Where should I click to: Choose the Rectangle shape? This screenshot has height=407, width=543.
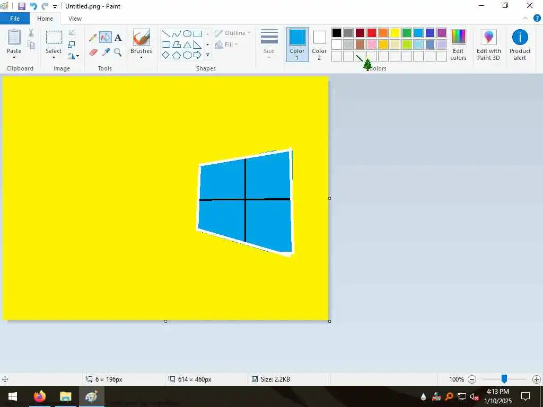point(197,34)
